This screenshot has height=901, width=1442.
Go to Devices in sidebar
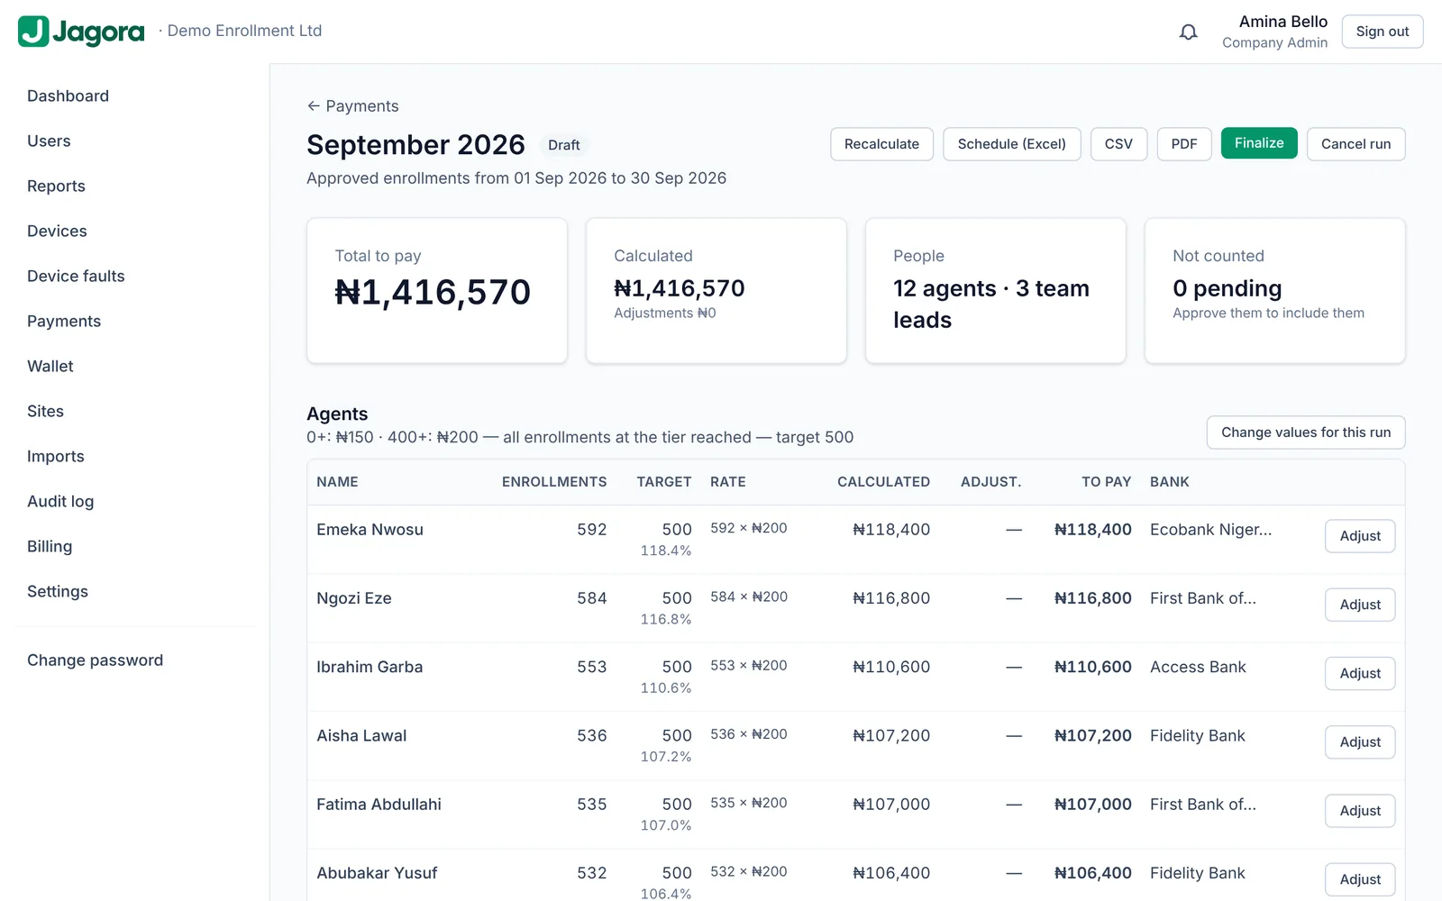point(57,232)
